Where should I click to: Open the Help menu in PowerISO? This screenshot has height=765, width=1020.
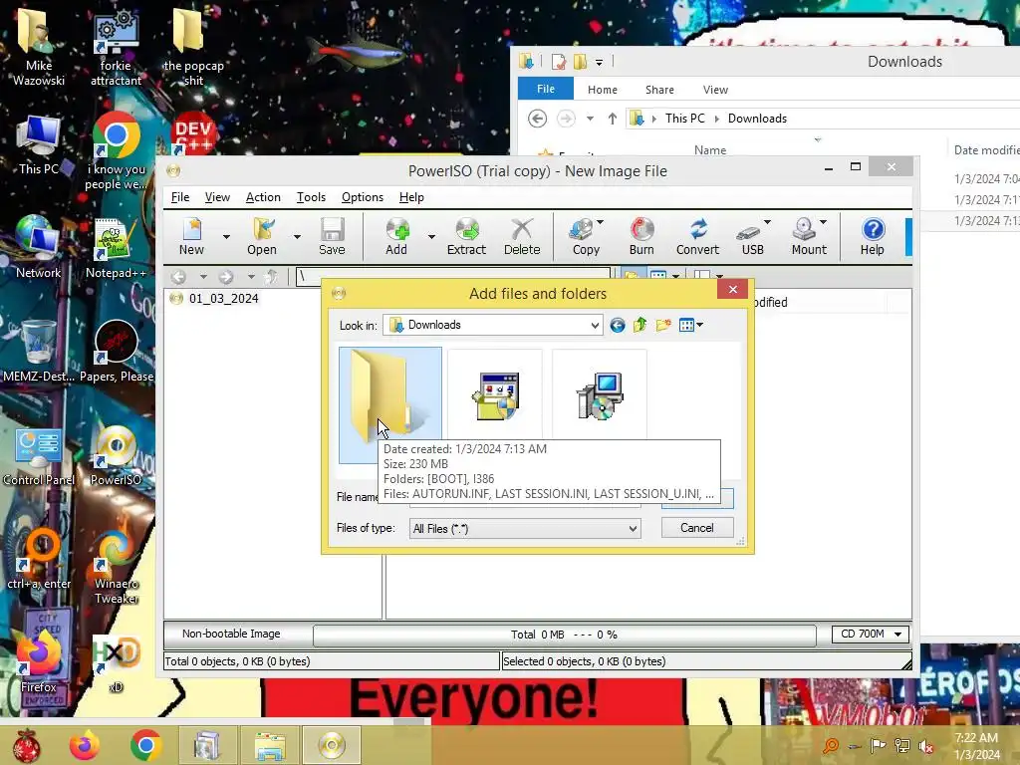[x=411, y=197]
